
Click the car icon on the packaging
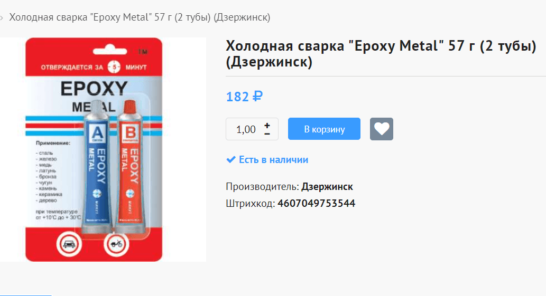(69, 244)
